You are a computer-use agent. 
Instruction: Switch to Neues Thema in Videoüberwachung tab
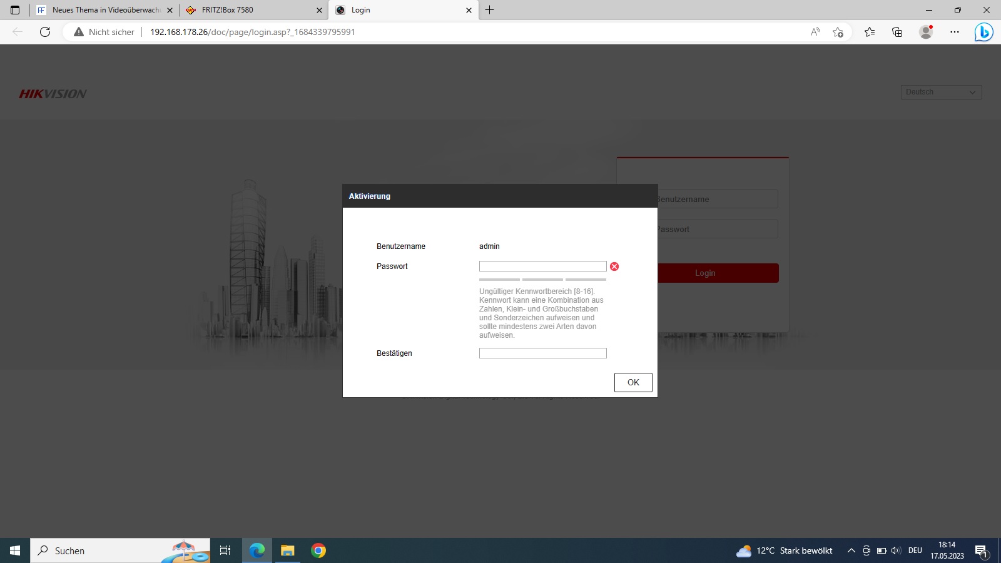pos(100,10)
